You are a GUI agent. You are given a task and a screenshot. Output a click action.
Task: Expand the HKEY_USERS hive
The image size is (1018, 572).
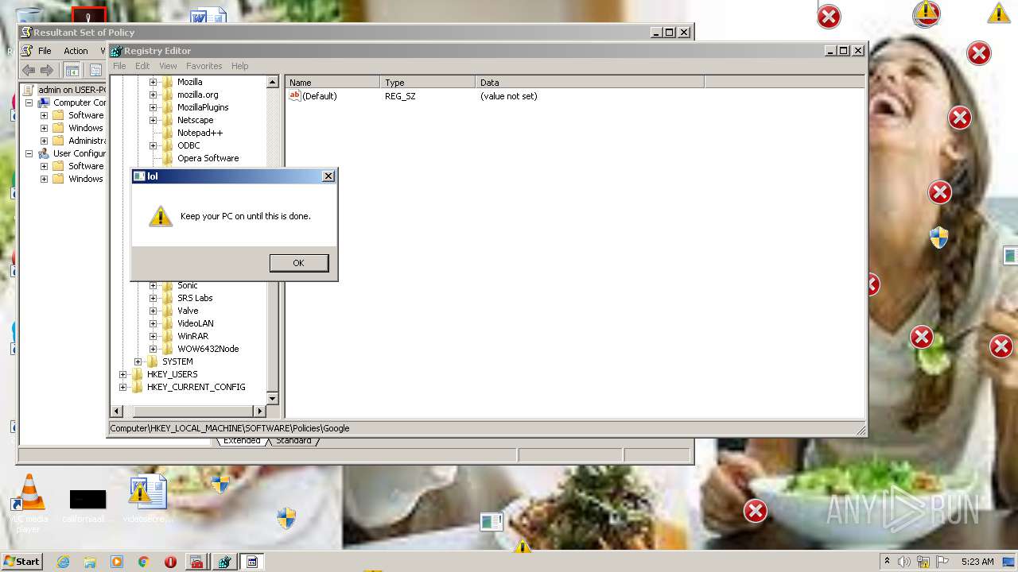point(122,374)
